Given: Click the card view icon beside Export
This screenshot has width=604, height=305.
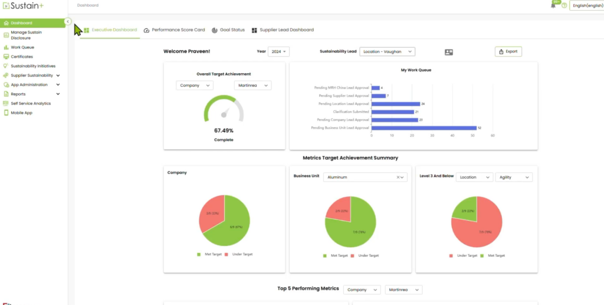Looking at the screenshot, I should [449, 52].
